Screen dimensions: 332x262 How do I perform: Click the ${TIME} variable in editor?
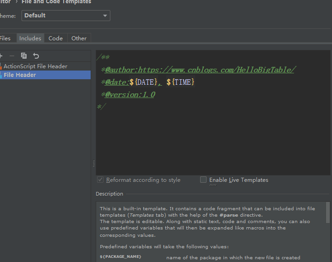[180, 82]
